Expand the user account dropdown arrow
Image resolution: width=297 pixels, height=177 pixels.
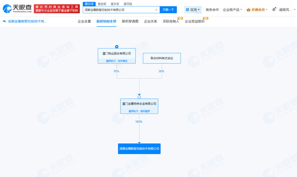tap(294, 9)
